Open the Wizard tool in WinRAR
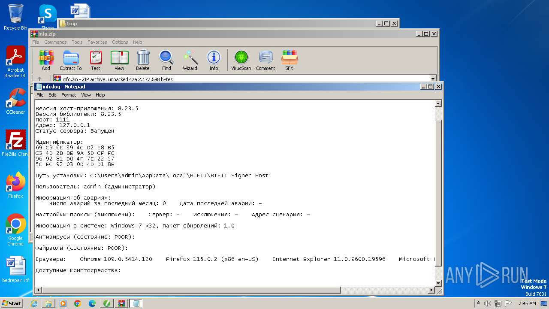 pos(190,60)
